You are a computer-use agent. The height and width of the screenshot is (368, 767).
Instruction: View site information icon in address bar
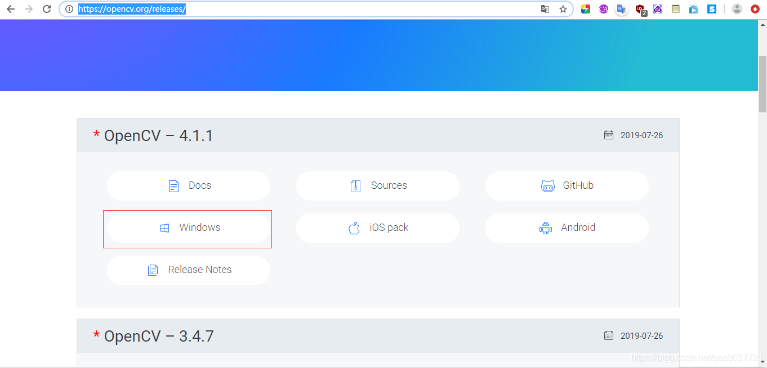[x=69, y=9]
